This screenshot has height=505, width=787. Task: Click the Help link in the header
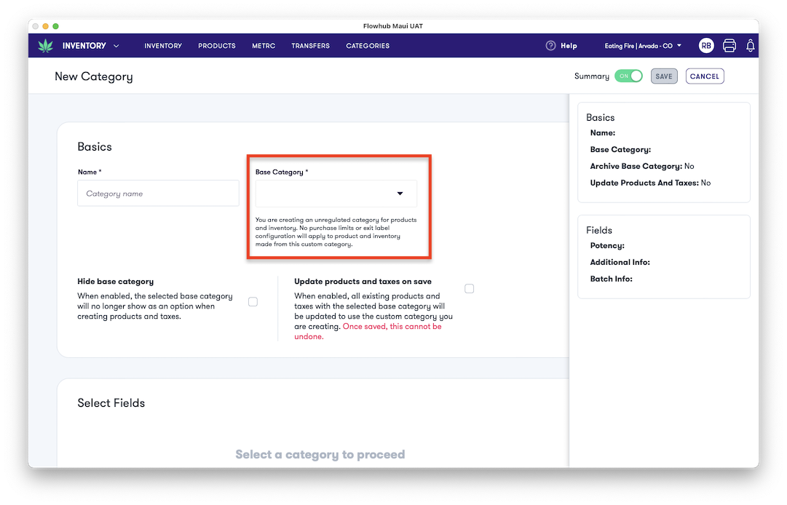[567, 45]
